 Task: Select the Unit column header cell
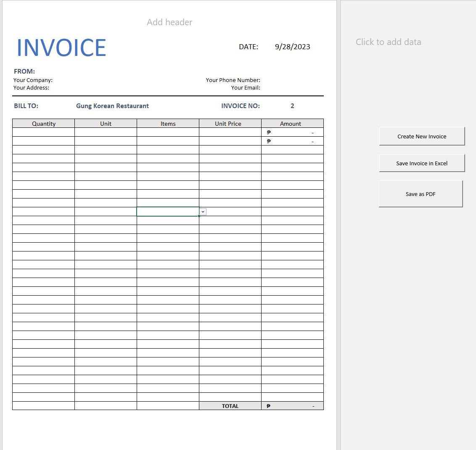point(106,123)
